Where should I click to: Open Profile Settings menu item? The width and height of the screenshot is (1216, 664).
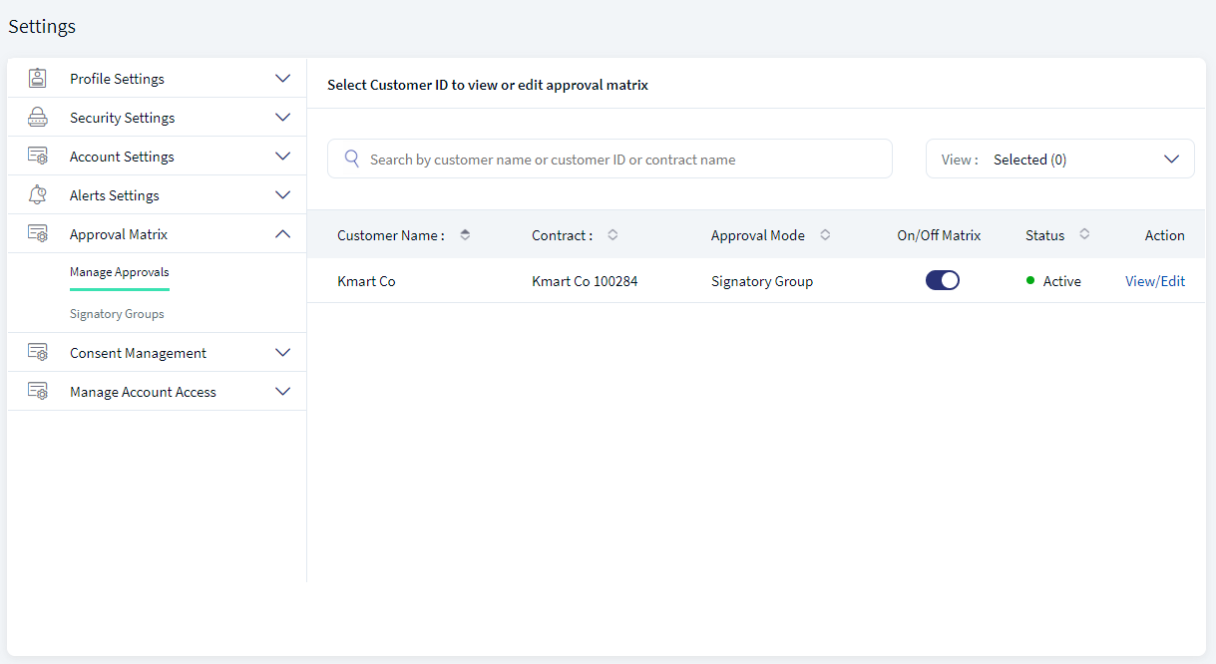(x=157, y=78)
